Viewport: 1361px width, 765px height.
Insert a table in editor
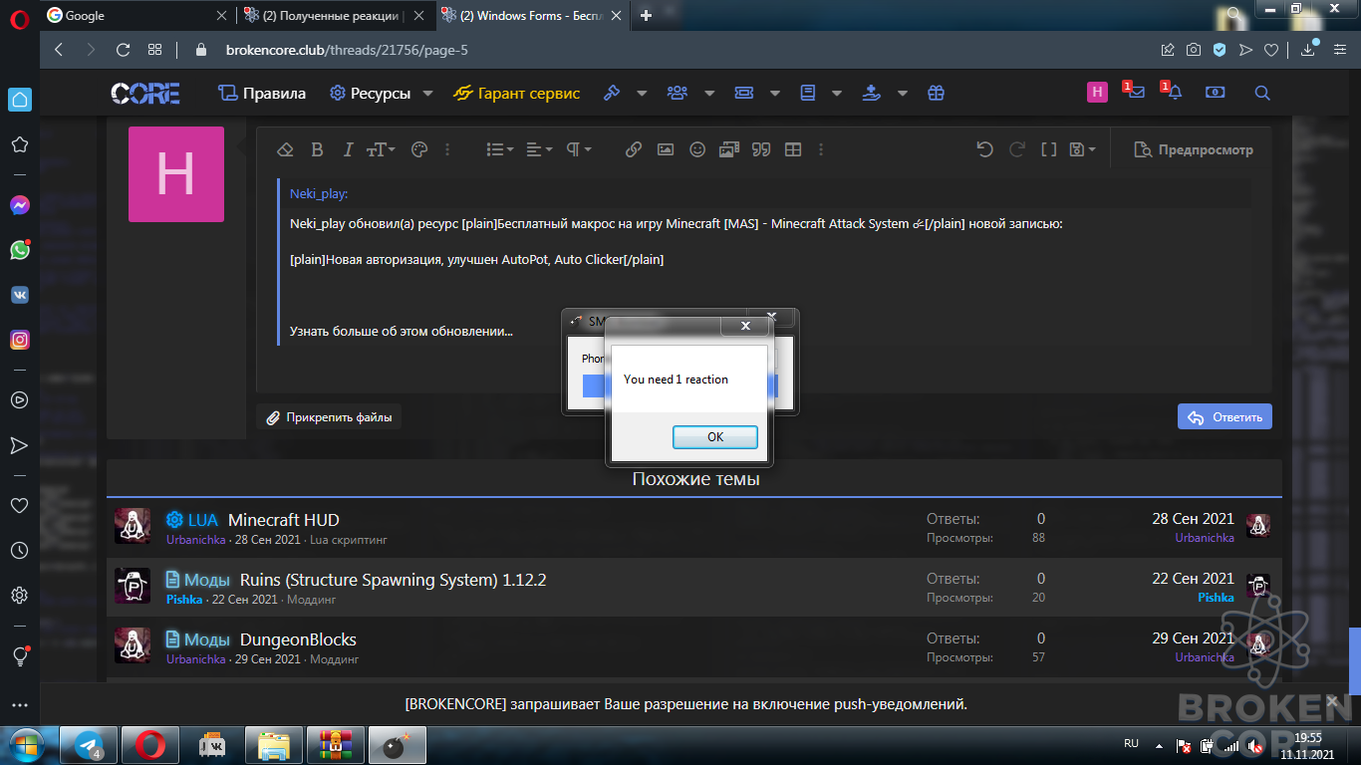793,149
